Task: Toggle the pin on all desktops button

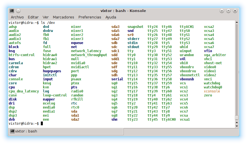Action: point(18,11)
